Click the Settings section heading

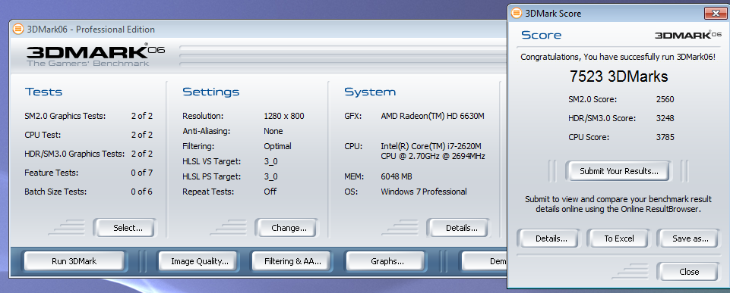point(211,92)
